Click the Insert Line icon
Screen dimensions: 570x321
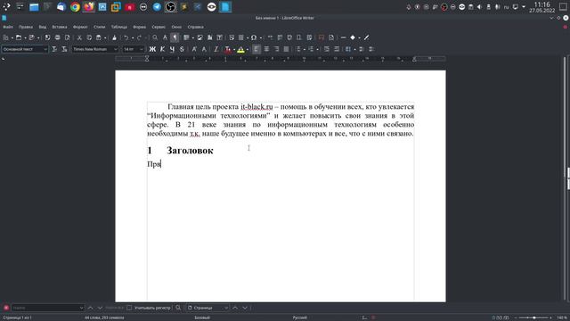(x=343, y=37)
